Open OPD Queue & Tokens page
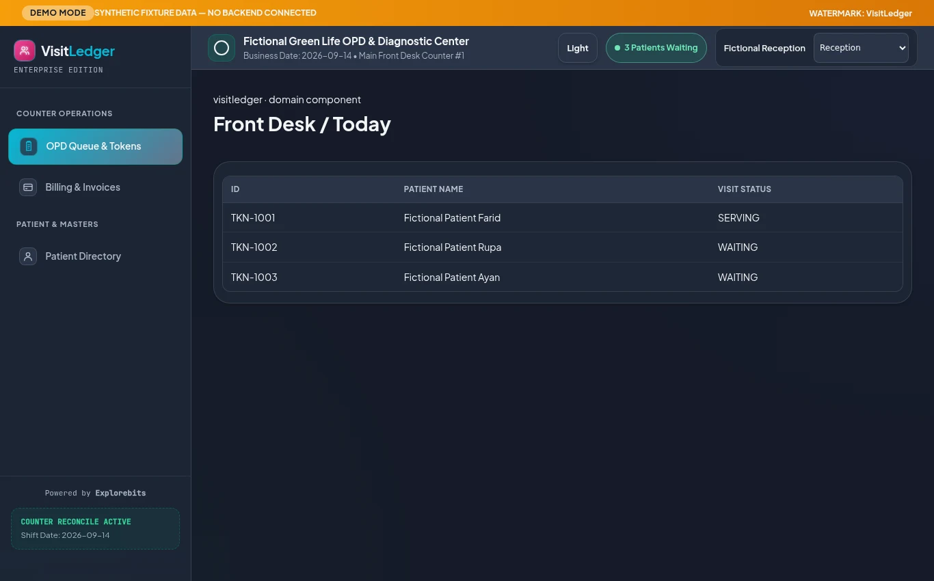The width and height of the screenshot is (934, 581). 95,146
